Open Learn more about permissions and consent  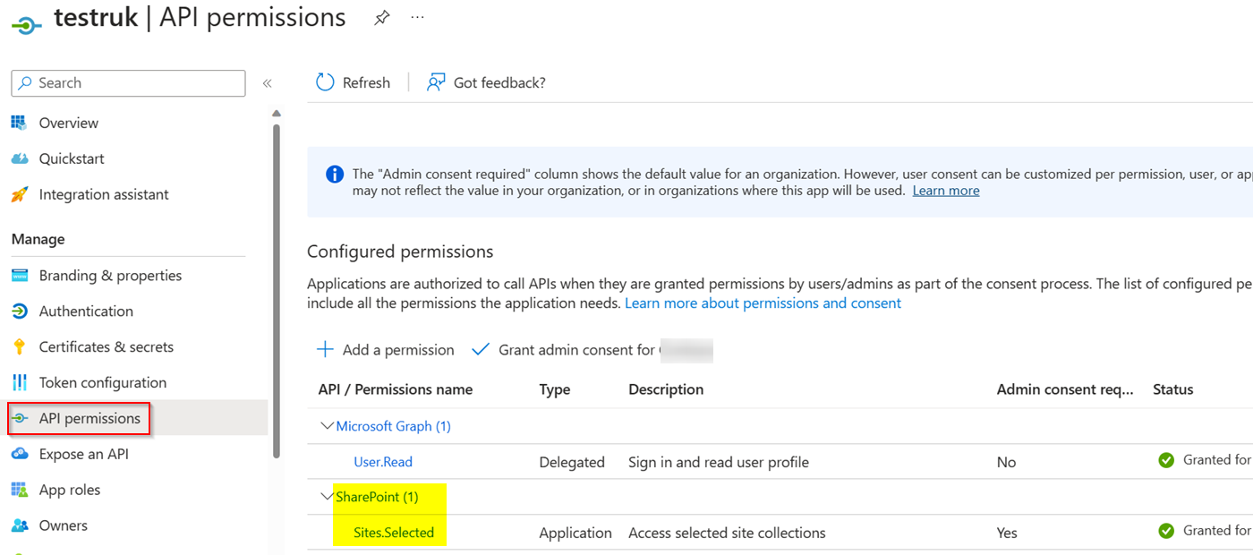(x=763, y=303)
